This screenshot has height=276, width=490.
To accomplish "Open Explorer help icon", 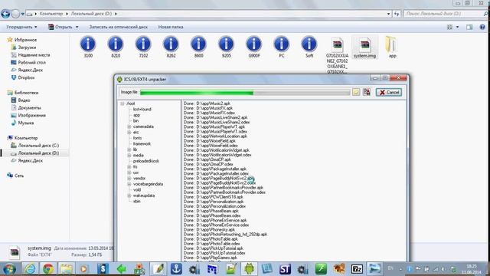I will [x=482, y=28].
